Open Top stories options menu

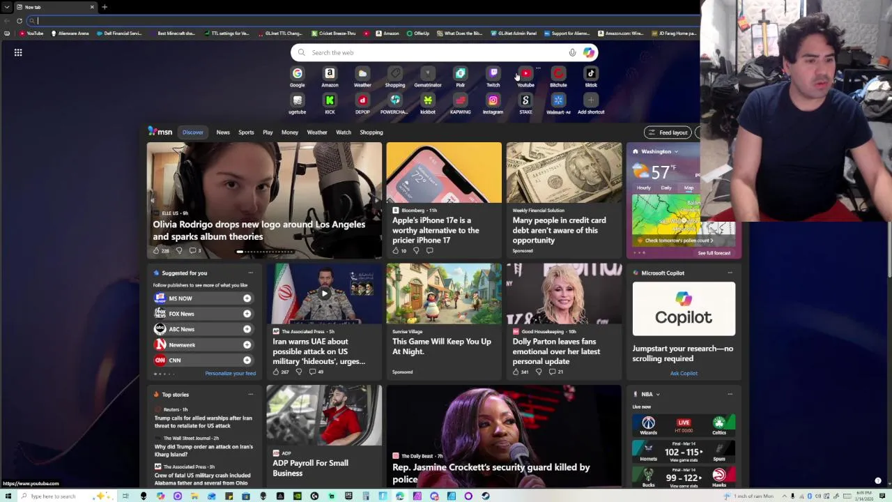pos(250,395)
